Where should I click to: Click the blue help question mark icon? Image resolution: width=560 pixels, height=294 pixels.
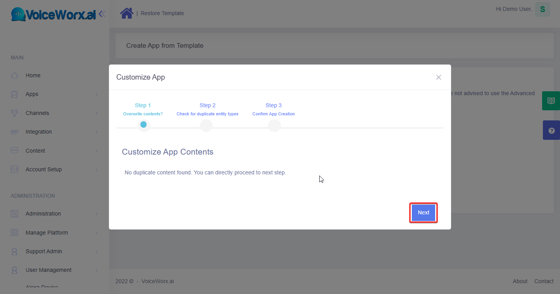coord(551,130)
